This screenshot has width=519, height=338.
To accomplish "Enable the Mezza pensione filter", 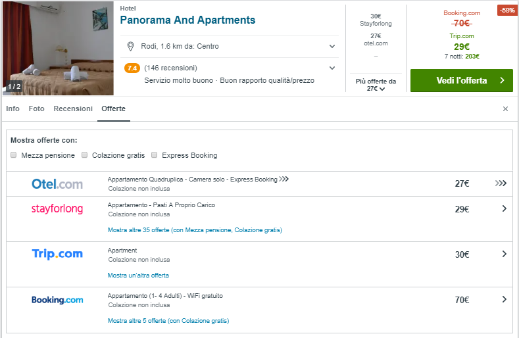I will tap(14, 155).
